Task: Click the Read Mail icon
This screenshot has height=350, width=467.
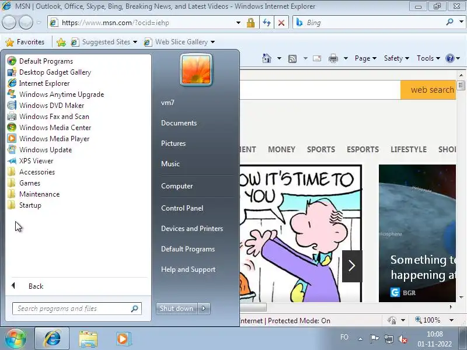Action: [x=317, y=58]
